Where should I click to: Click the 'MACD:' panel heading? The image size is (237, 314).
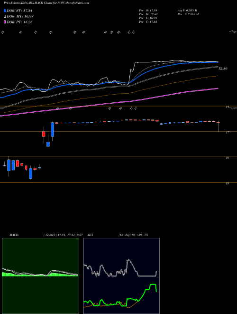coord(14,235)
